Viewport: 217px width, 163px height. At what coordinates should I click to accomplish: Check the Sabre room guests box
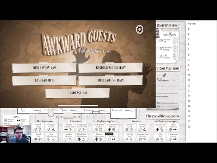click(77, 110)
